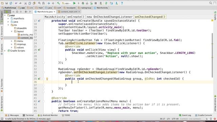The height and width of the screenshot is (122, 217).
Task: Click the stop process square icon
Action: pyautogui.click(x=96, y=3)
